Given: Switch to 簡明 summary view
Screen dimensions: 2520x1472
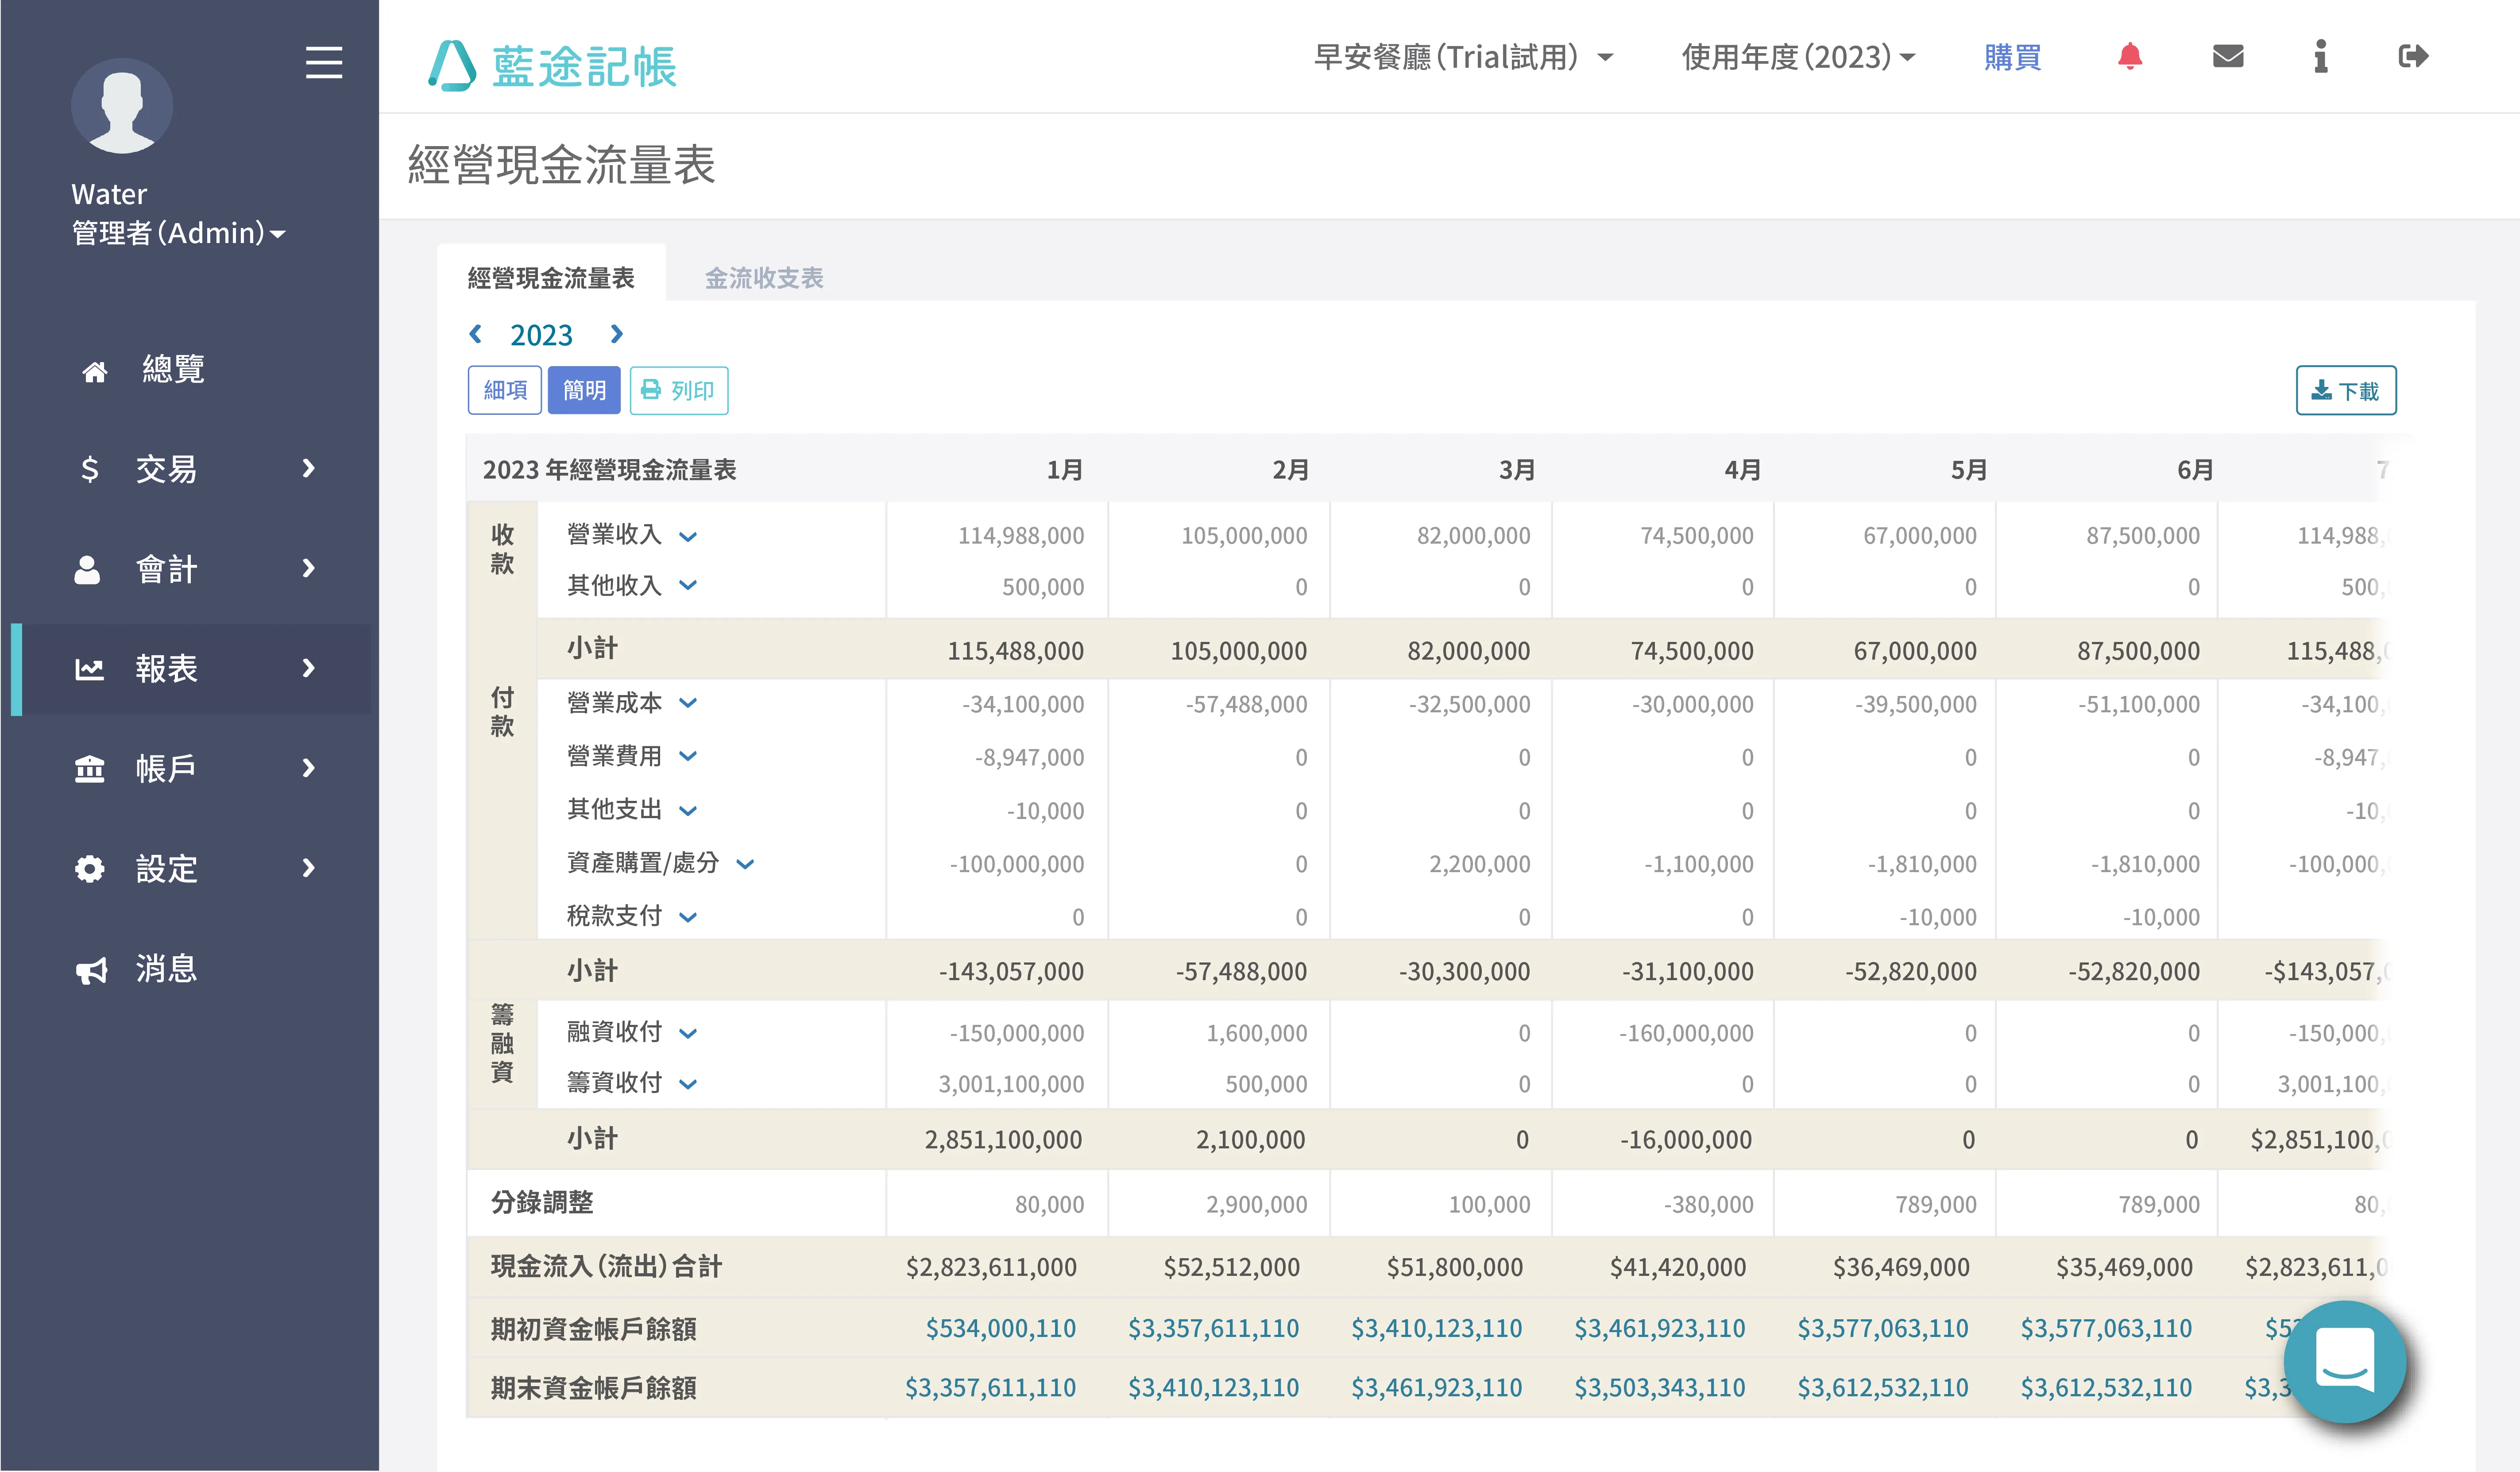Looking at the screenshot, I should click(x=584, y=390).
